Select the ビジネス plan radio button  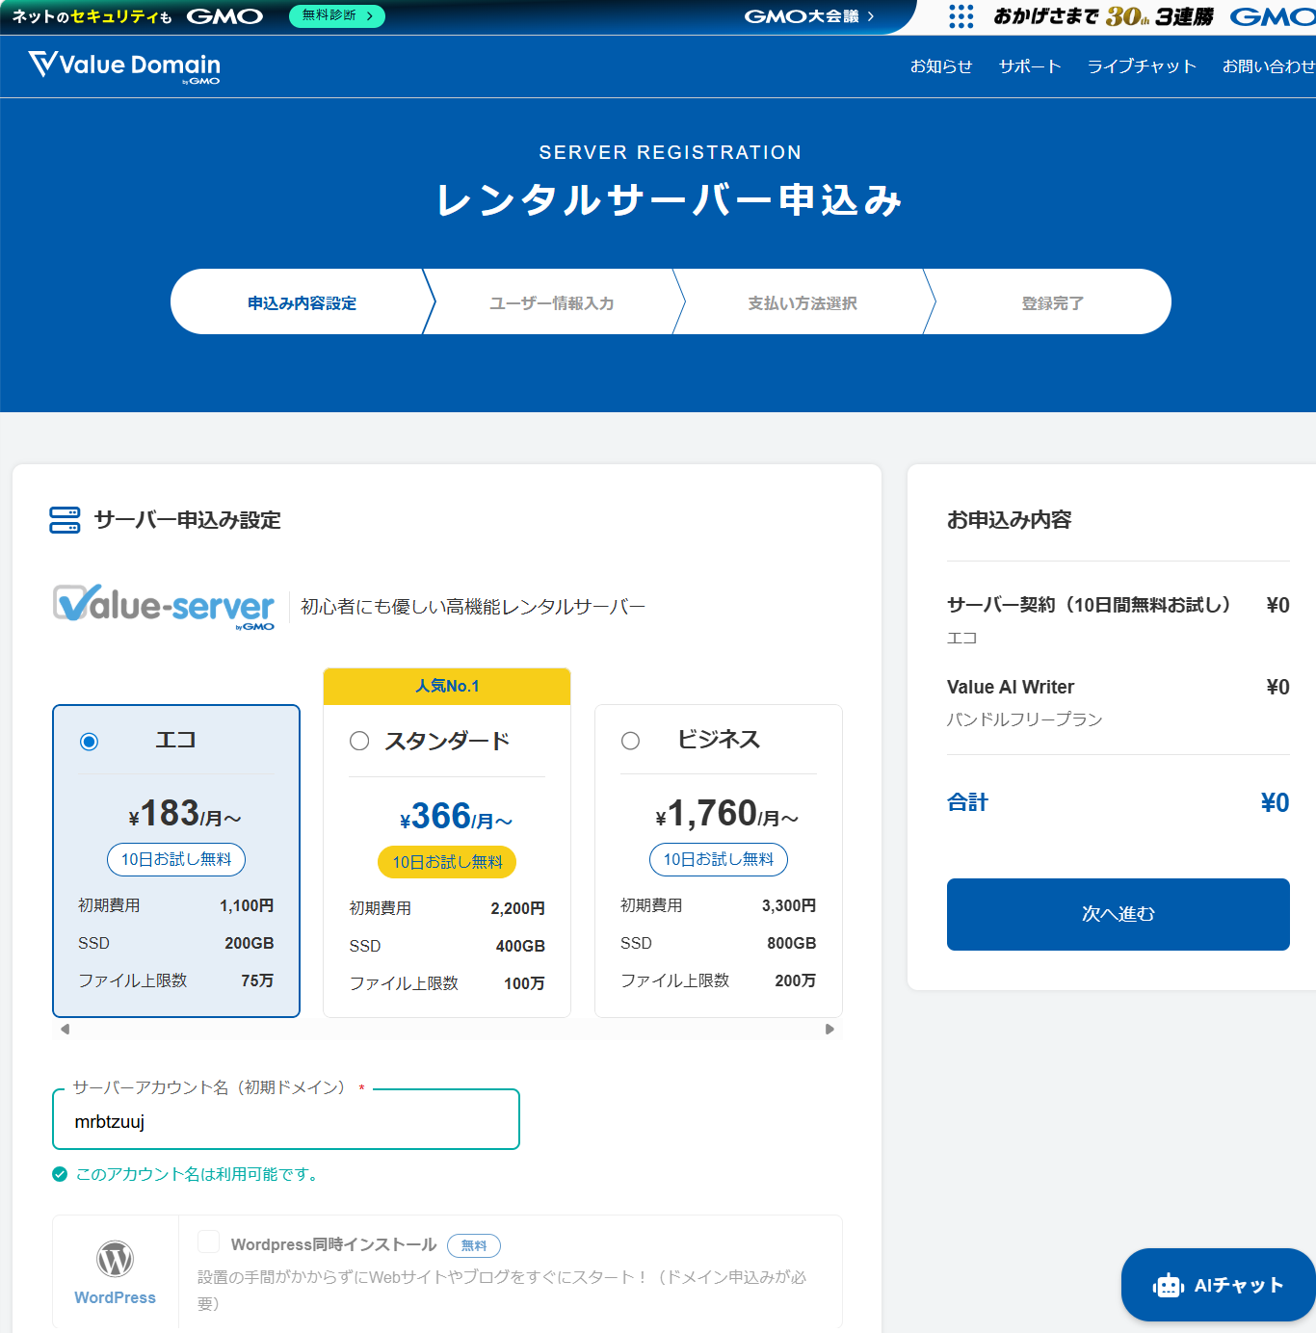631,740
